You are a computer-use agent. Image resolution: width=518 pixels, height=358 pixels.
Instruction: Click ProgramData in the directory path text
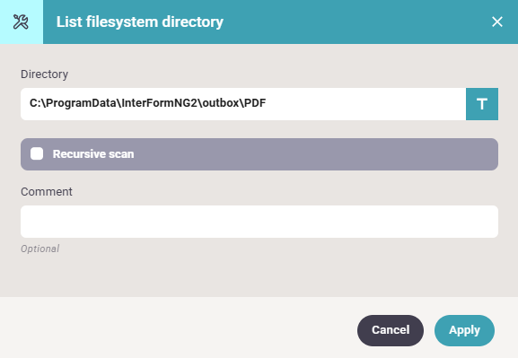pos(82,103)
